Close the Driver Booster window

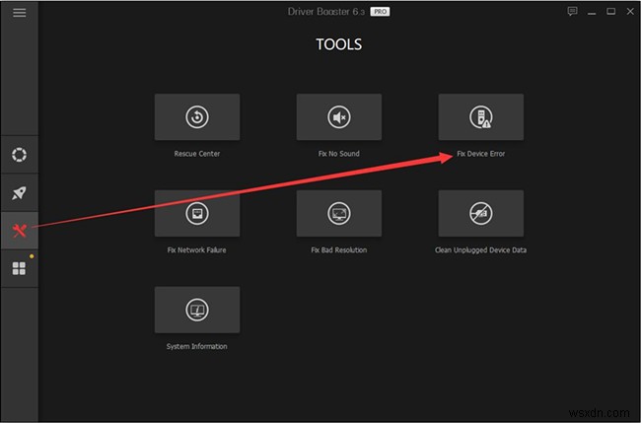point(630,12)
